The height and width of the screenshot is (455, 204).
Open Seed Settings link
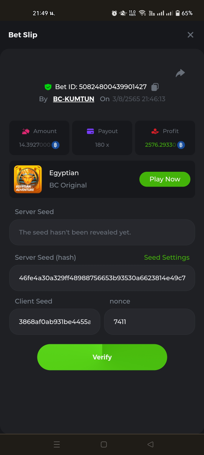tap(167, 257)
